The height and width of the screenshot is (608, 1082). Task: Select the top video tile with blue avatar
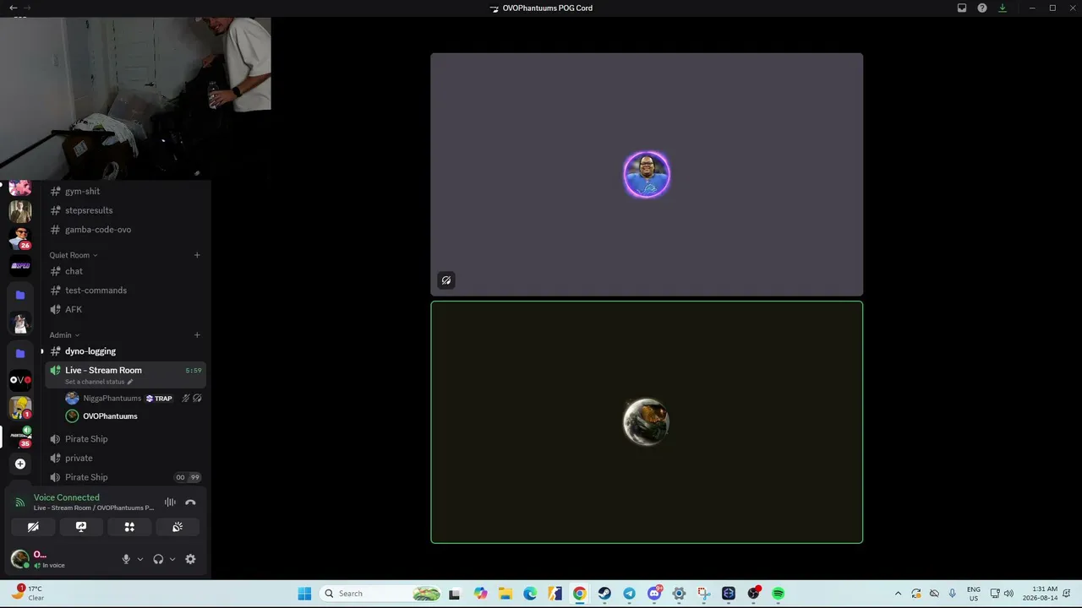click(647, 175)
